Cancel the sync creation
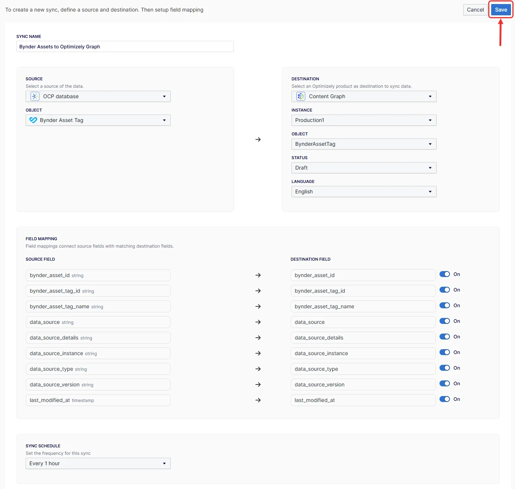Screen dimensions: 515x489 point(475,10)
